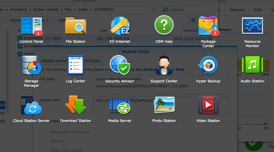The height and width of the screenshot is (152, 274).
Task: Switch to the Disk tab
Action: point(258,10)
